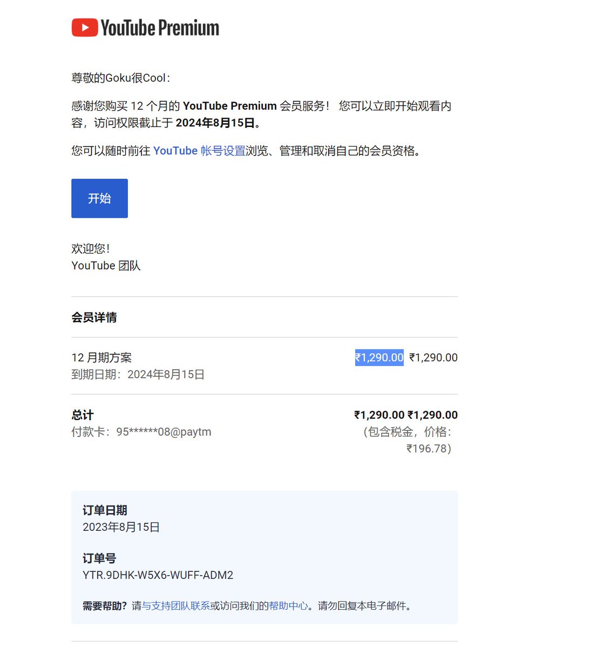589x648 pixels.
Task: Click the unhighlighted ₹1,290.00 in plan row
Action: coord(434,357)
